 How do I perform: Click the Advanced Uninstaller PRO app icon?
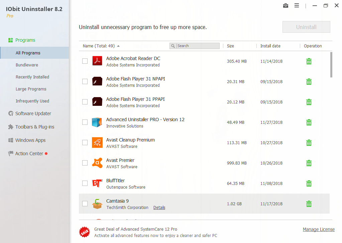click(97, 122)
